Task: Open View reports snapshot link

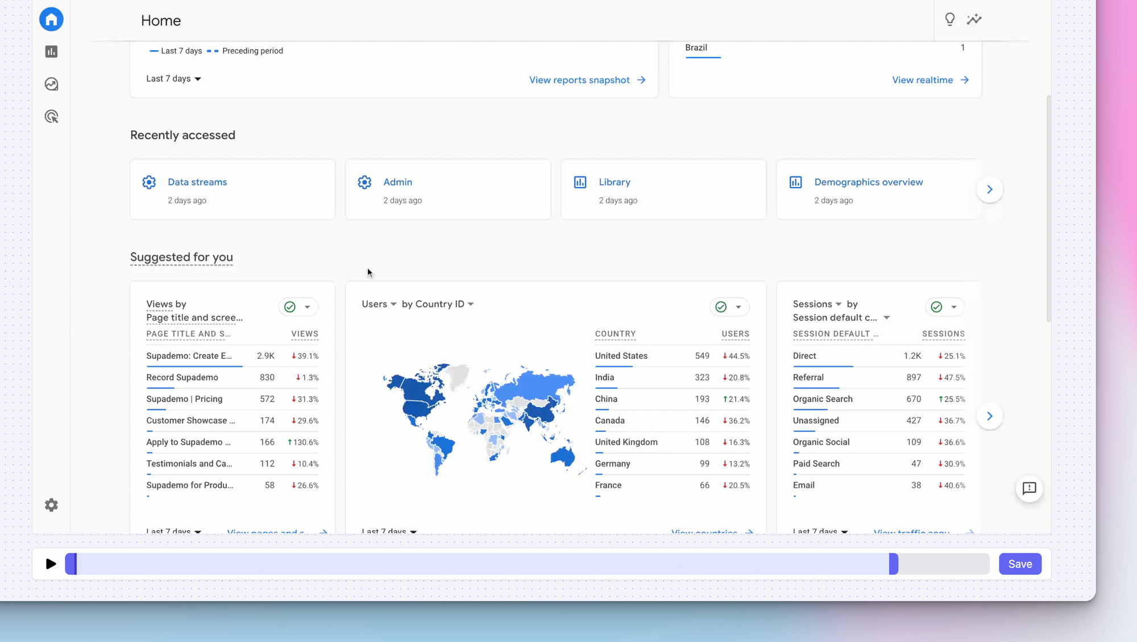Action: [x=579, y=80]
